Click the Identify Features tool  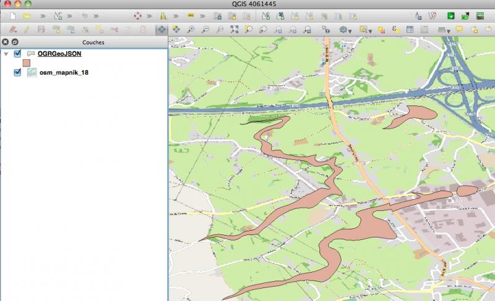[x=325, y=29]
